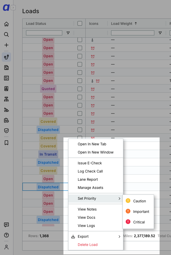Open the help question mark icon
The height and width of the screenshot is (255, 171).
click(x=6, y=235)
